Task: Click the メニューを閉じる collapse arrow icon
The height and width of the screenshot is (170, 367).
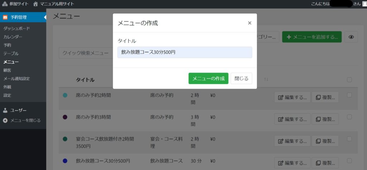Action: 5,120
